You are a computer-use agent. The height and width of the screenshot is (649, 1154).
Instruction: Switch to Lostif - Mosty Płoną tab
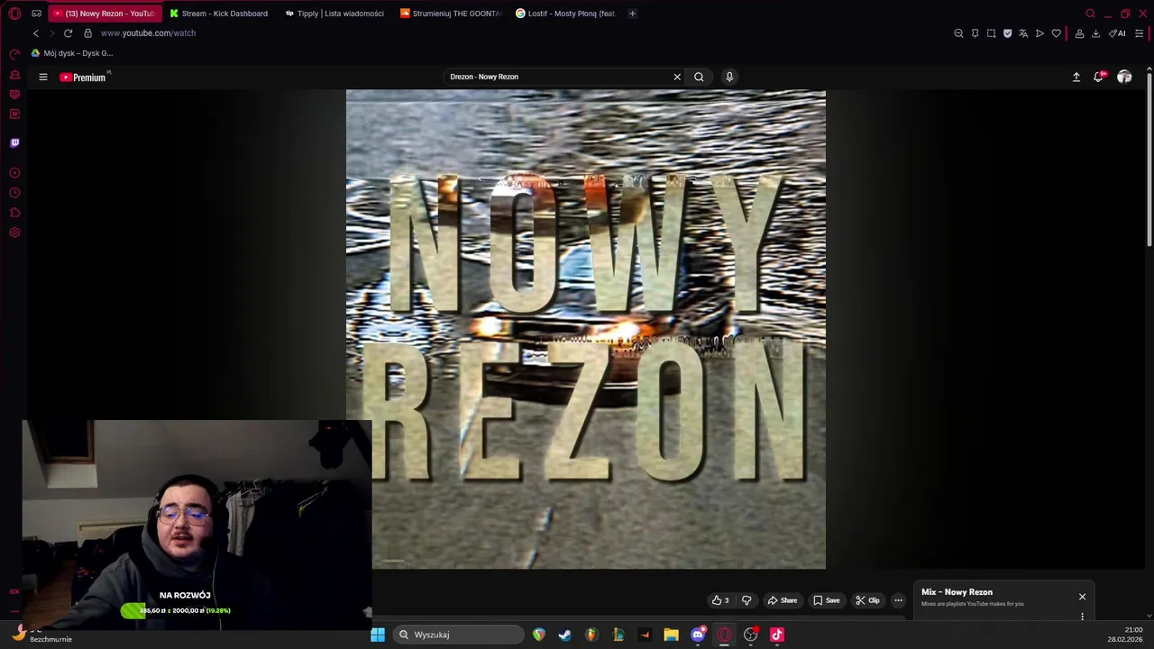coord(565,14)
